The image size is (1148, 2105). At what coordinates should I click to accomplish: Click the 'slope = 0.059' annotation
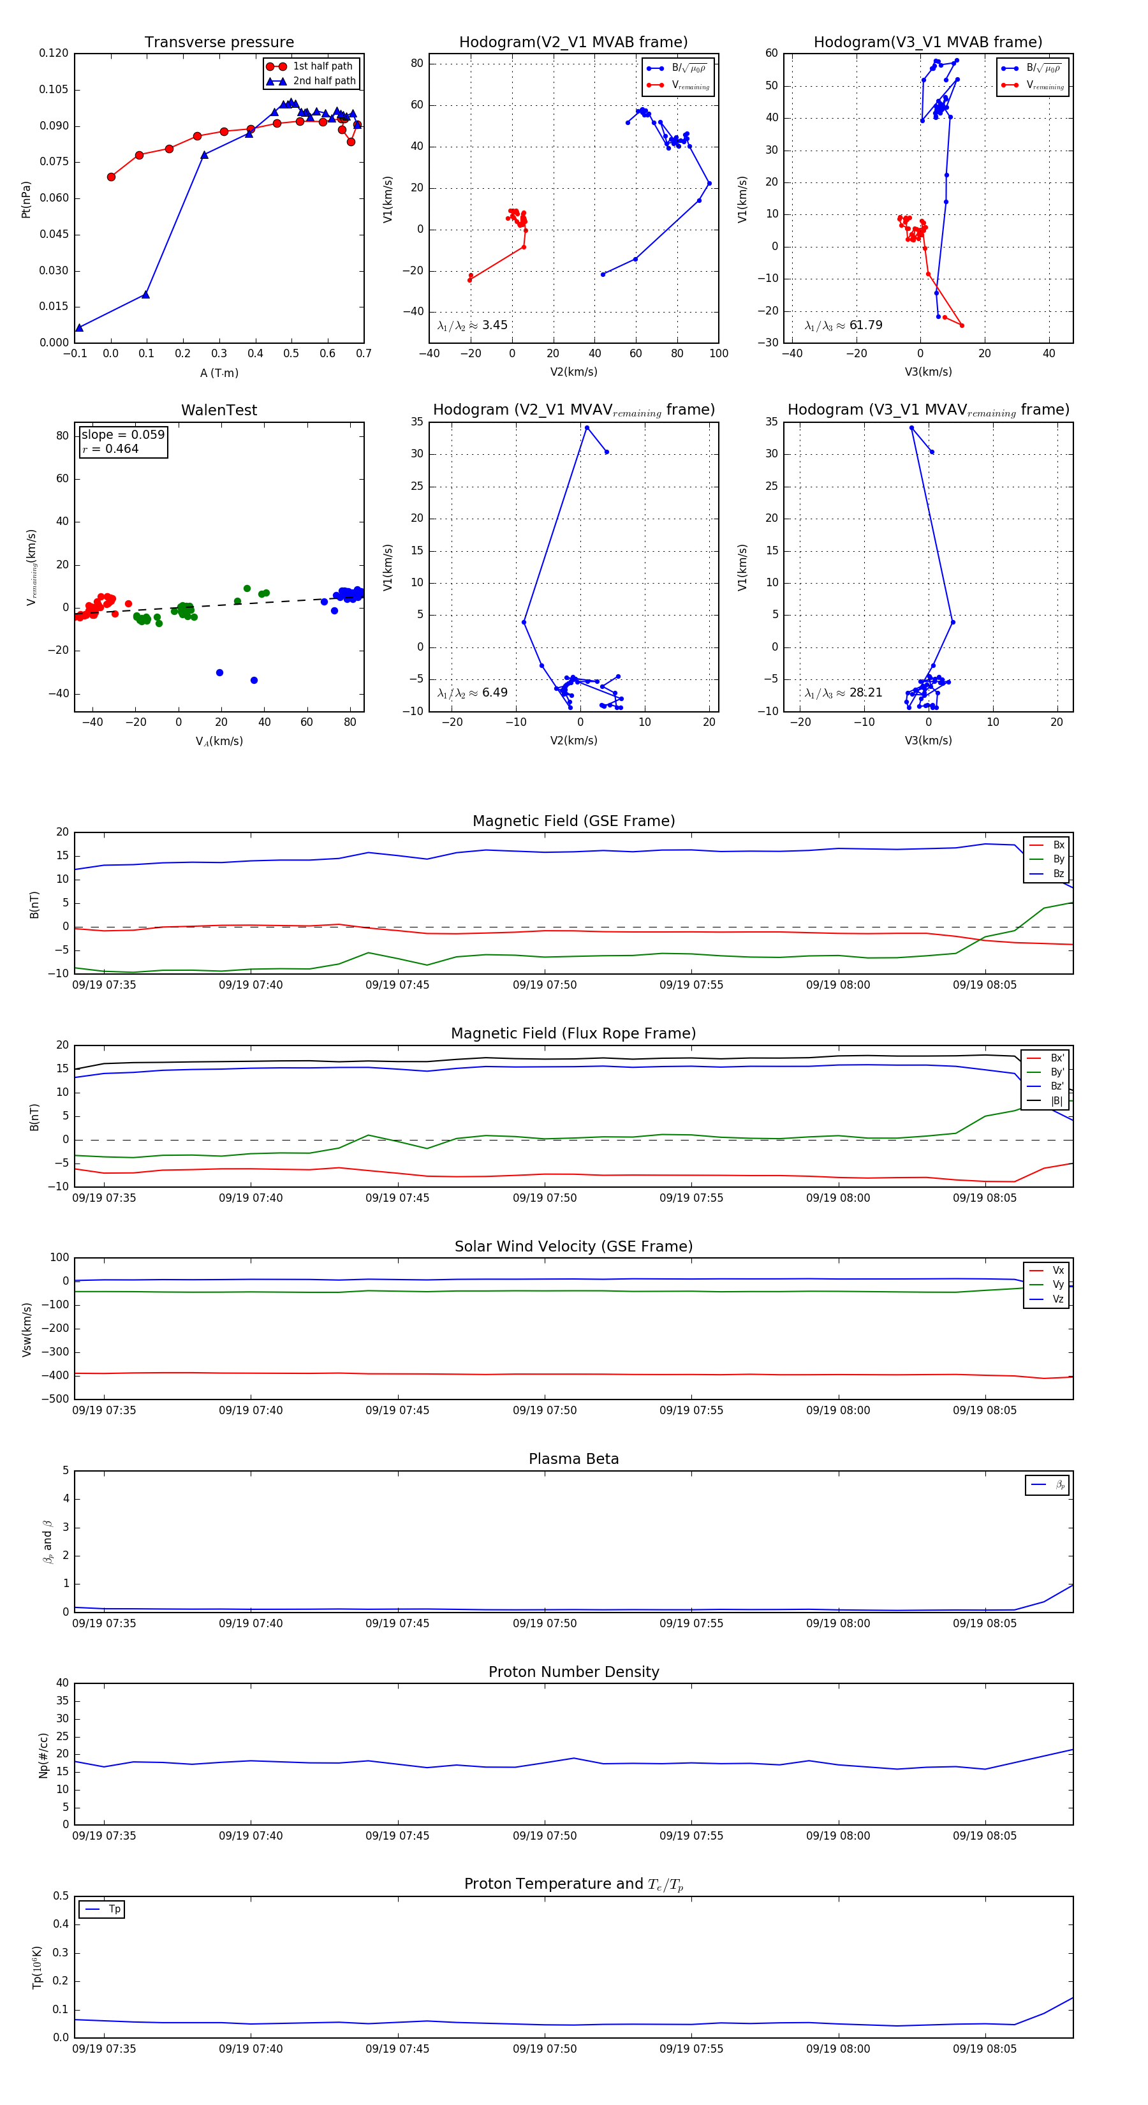pyautogui.click(x=122, y=435)
